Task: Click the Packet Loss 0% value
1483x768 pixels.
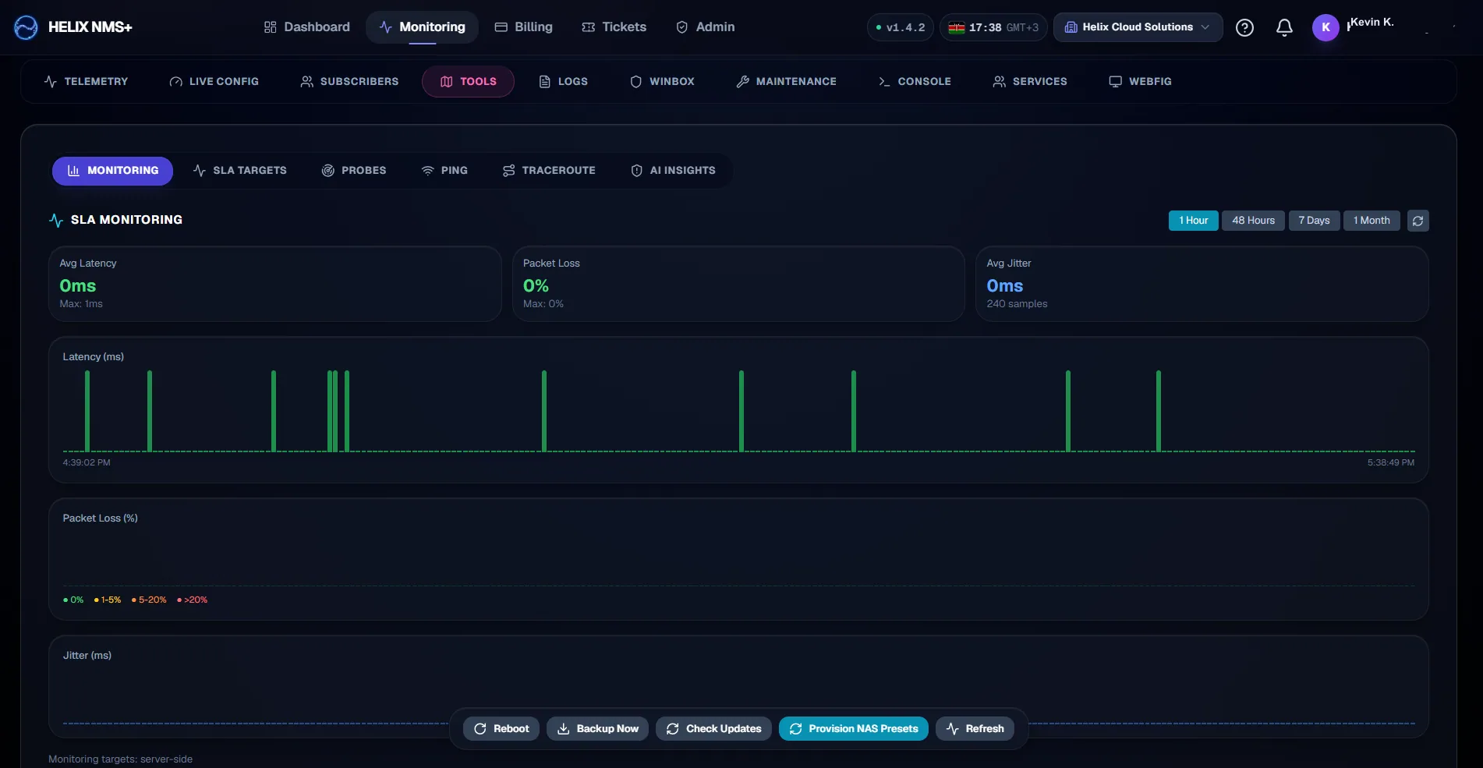Action: (x=536, y=286)
